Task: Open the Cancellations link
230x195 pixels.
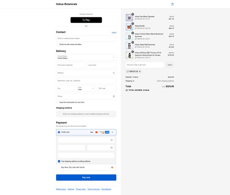Action: coord(106,189)
